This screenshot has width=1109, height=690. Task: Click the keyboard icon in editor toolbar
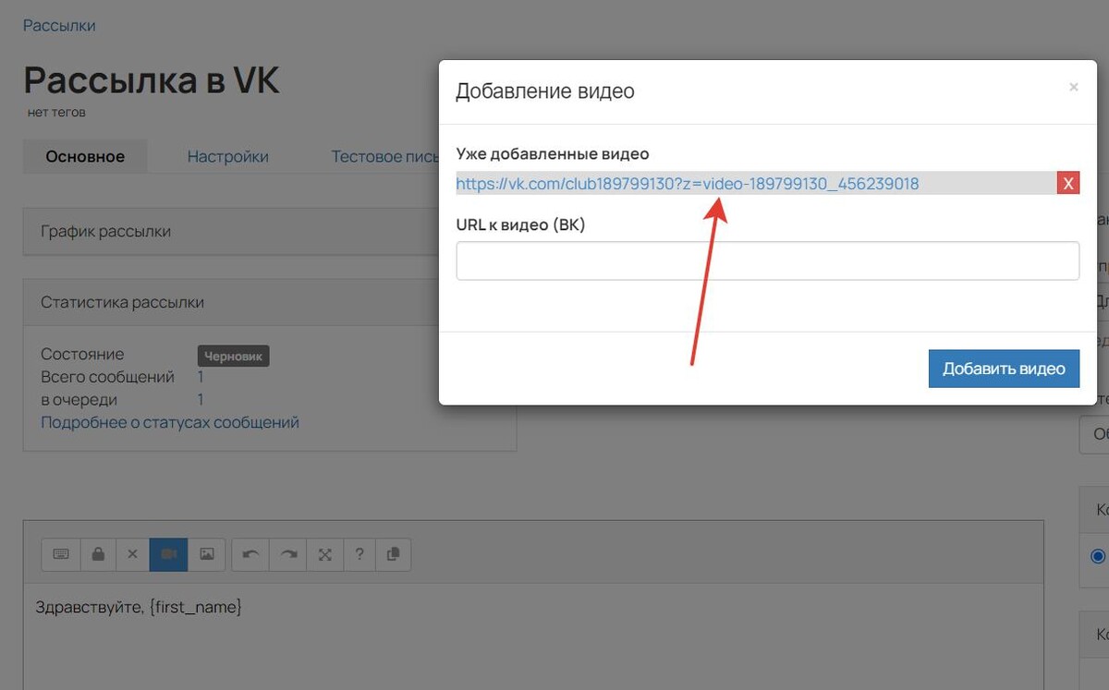point(61,554)
